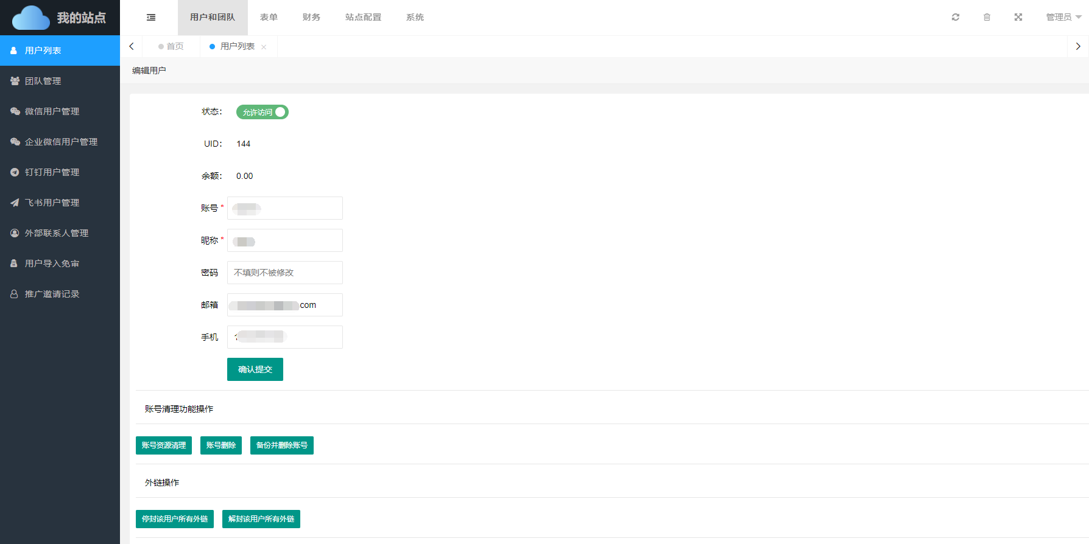Close the 用户列表 tab
The height and width of the screenshot is (544, 1089).
pos(264,47)
